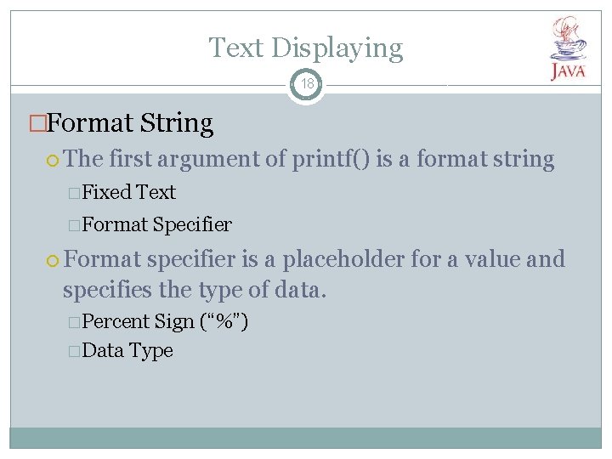Select the "Fixed Text" sub-bullet text

click(x=129, y=192)
